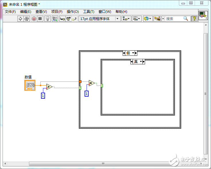The image size is (211, 169).
Task: Go to previous case of outer 假 structure
Action: [124, 53]
